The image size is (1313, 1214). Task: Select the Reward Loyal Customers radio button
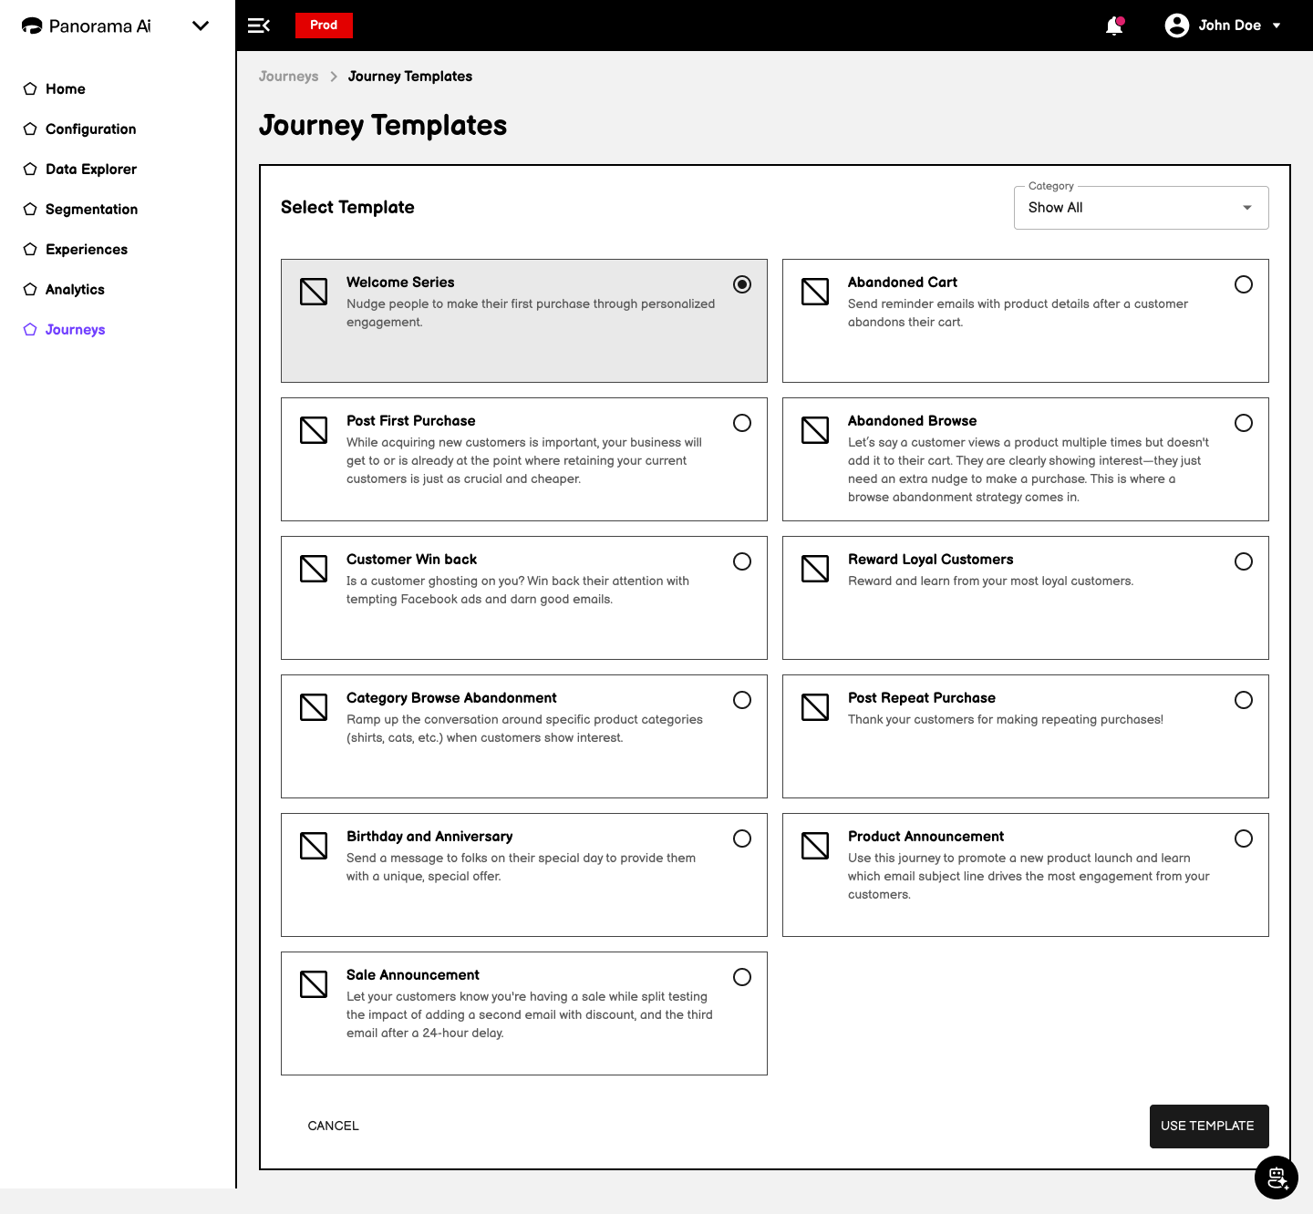point(1244,561)
